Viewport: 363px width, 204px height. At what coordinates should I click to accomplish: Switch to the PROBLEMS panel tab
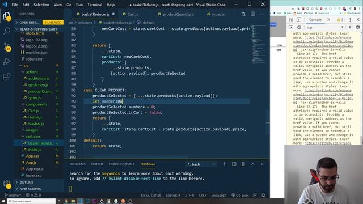[77, 164]
